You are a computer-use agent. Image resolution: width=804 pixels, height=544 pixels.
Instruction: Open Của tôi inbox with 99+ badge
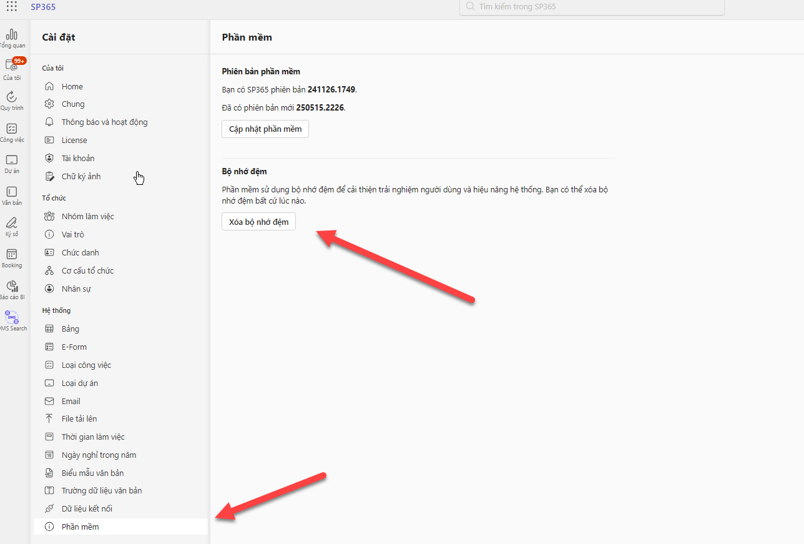(x=12, y=69)
